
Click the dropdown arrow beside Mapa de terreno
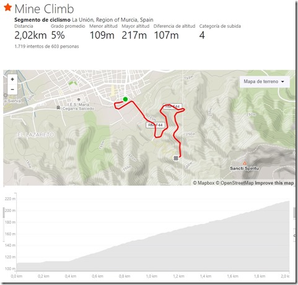click(x=283, y=82)
